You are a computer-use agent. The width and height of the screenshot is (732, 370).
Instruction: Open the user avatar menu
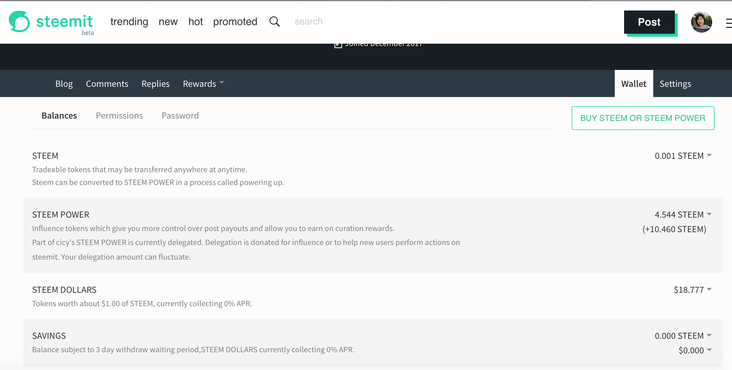click(701, 22)
